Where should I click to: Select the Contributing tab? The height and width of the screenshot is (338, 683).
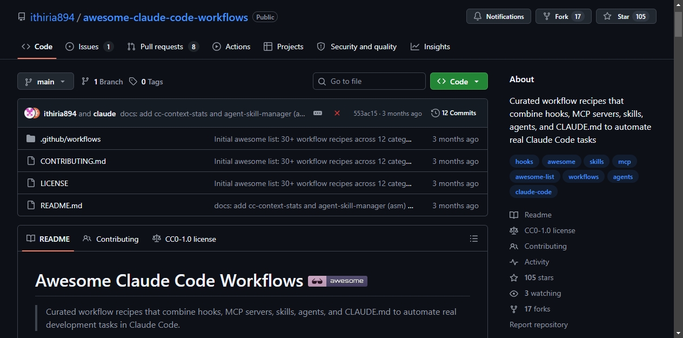pyautogui.click(x=111, y=239)
